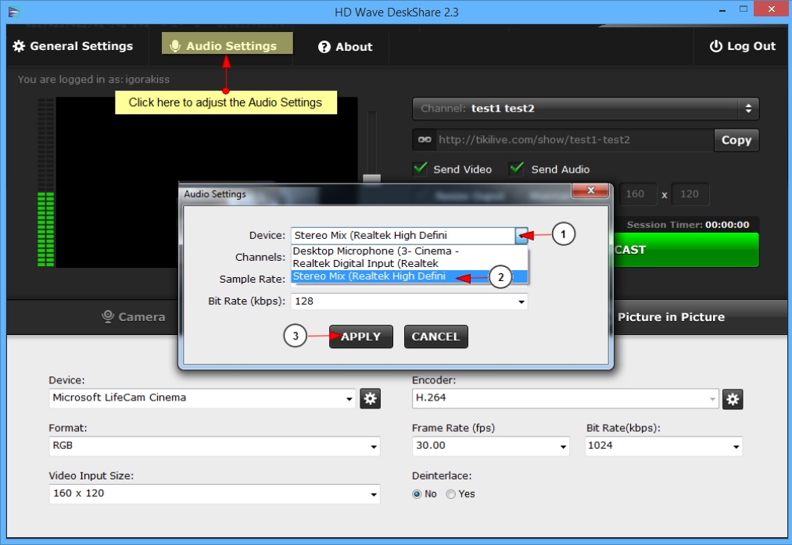Screen dimensions: 792x545
Task: Open encoder settings gear icon
Action: click(733, 399)
